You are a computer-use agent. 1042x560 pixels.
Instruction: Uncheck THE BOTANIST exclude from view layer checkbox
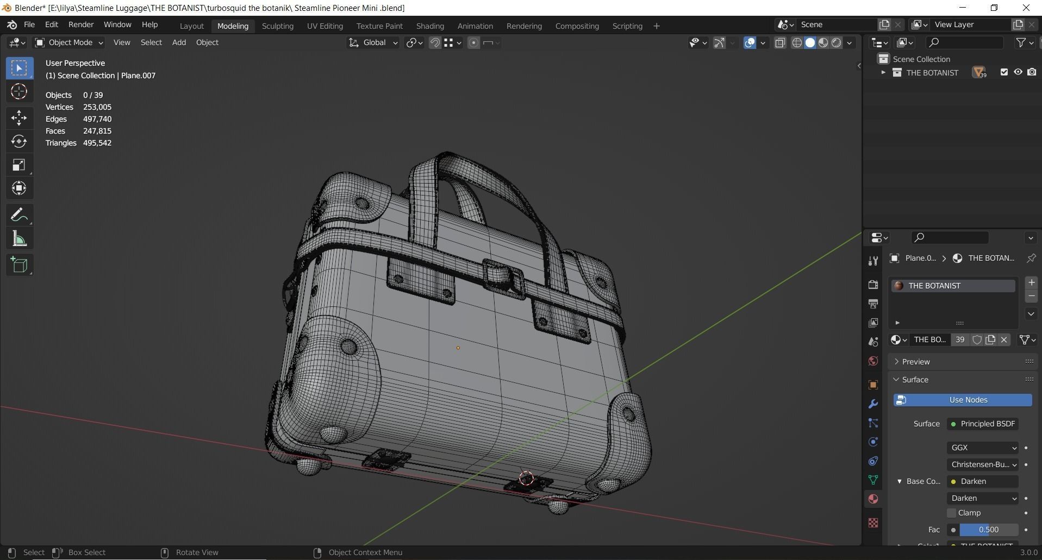coord(1004,72)
